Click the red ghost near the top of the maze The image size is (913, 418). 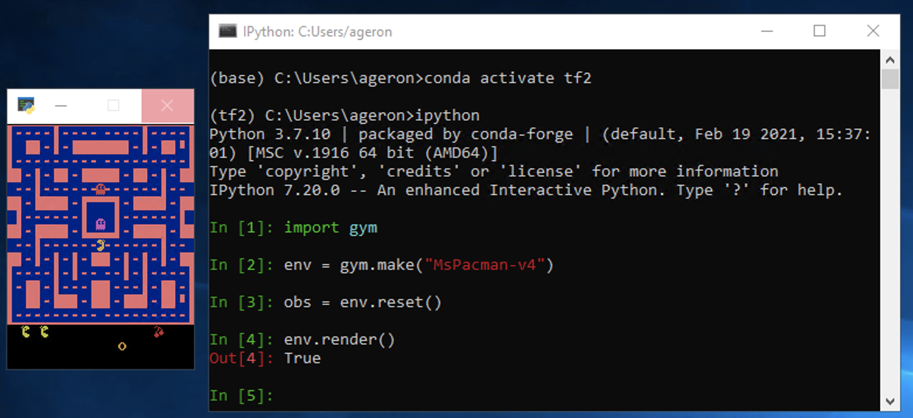click(x=100, y=188)
